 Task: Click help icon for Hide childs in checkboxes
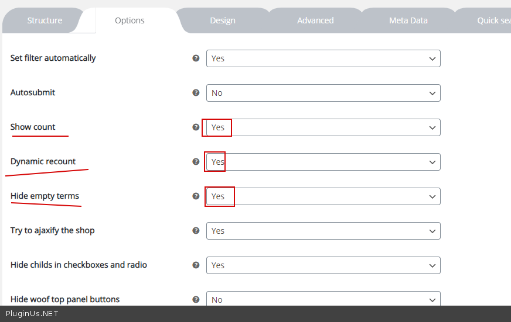click(196, 265)
